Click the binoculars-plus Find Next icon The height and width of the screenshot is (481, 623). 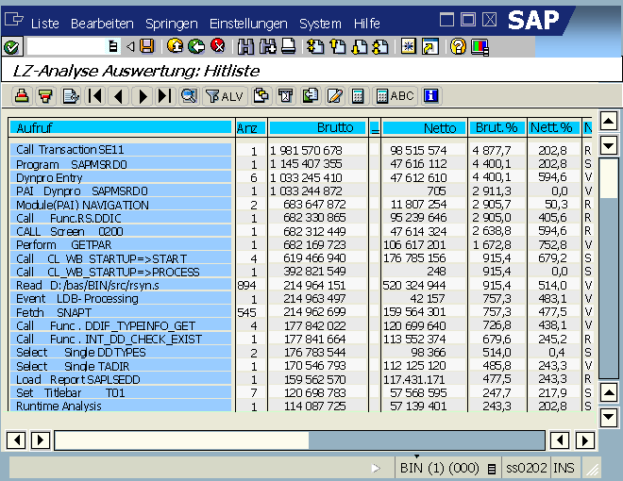[267, 46]
